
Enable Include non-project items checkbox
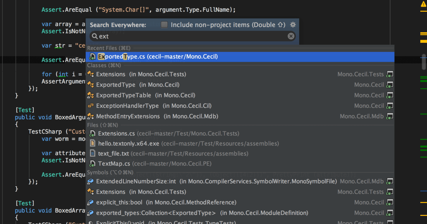click(x=164, y=25)
